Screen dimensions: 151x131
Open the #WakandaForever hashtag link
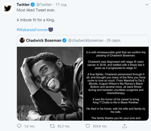click(x=32, y=30)
